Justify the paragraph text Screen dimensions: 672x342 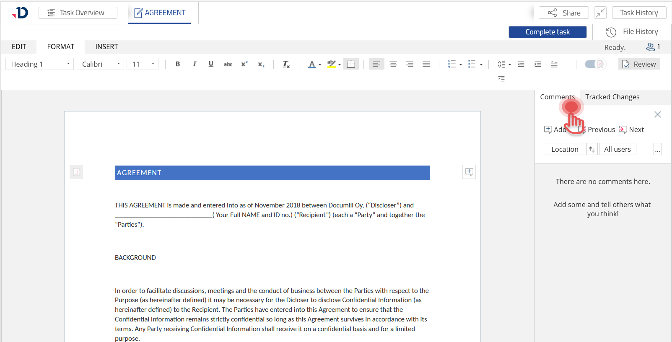[426, 64]
